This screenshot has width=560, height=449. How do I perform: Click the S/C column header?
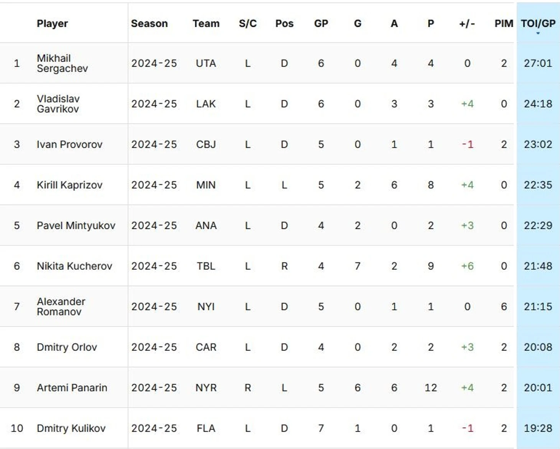(248, 23)
